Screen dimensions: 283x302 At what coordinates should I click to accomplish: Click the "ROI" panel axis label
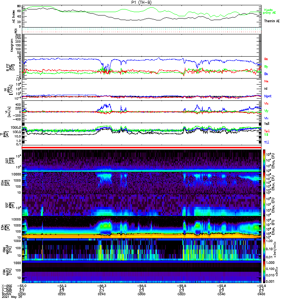click(16, 31)
